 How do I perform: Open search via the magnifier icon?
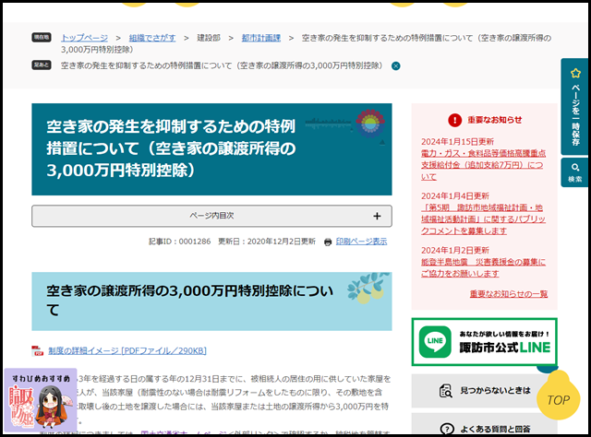pyautogui.click(x=575, y=168)
